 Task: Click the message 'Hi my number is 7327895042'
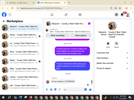pos(63,81)
